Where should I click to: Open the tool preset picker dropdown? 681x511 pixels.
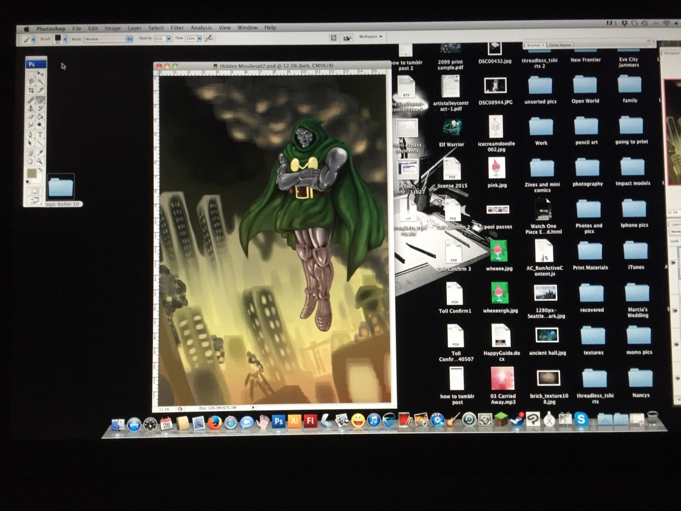pyautogui.click(x=34, y=39)
